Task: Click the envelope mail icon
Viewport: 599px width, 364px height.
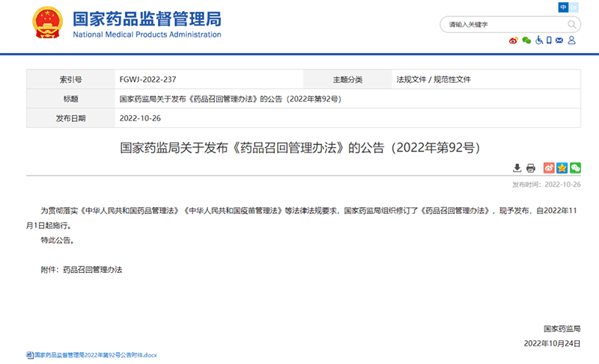Action: pos(560,40)
